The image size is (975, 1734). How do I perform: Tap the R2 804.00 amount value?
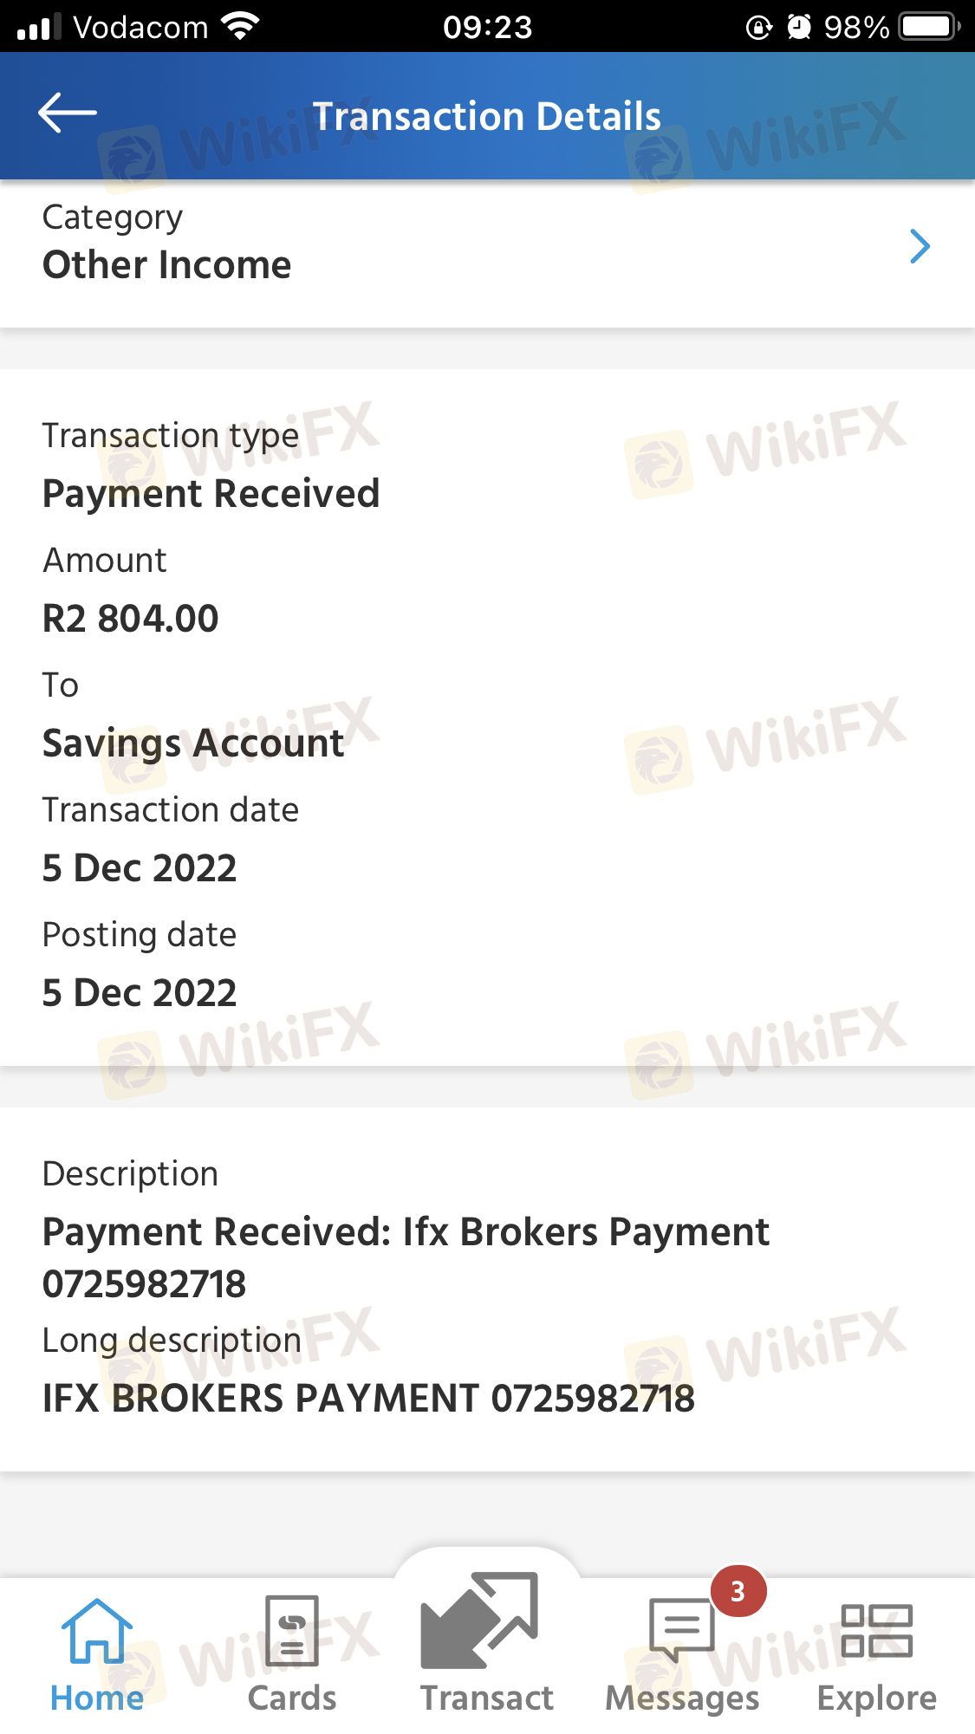[x=131, y=619]
